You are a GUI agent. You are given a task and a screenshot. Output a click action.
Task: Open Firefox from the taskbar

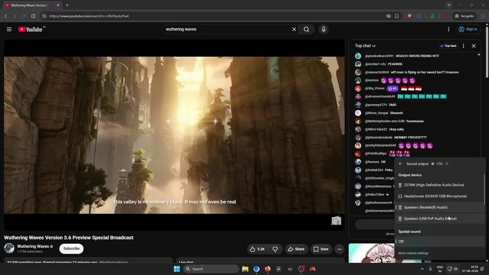pyautogui.click(x=267, y=269)
